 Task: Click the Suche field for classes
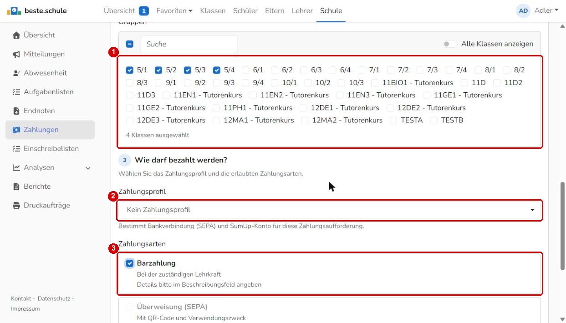tap(189, 44)
